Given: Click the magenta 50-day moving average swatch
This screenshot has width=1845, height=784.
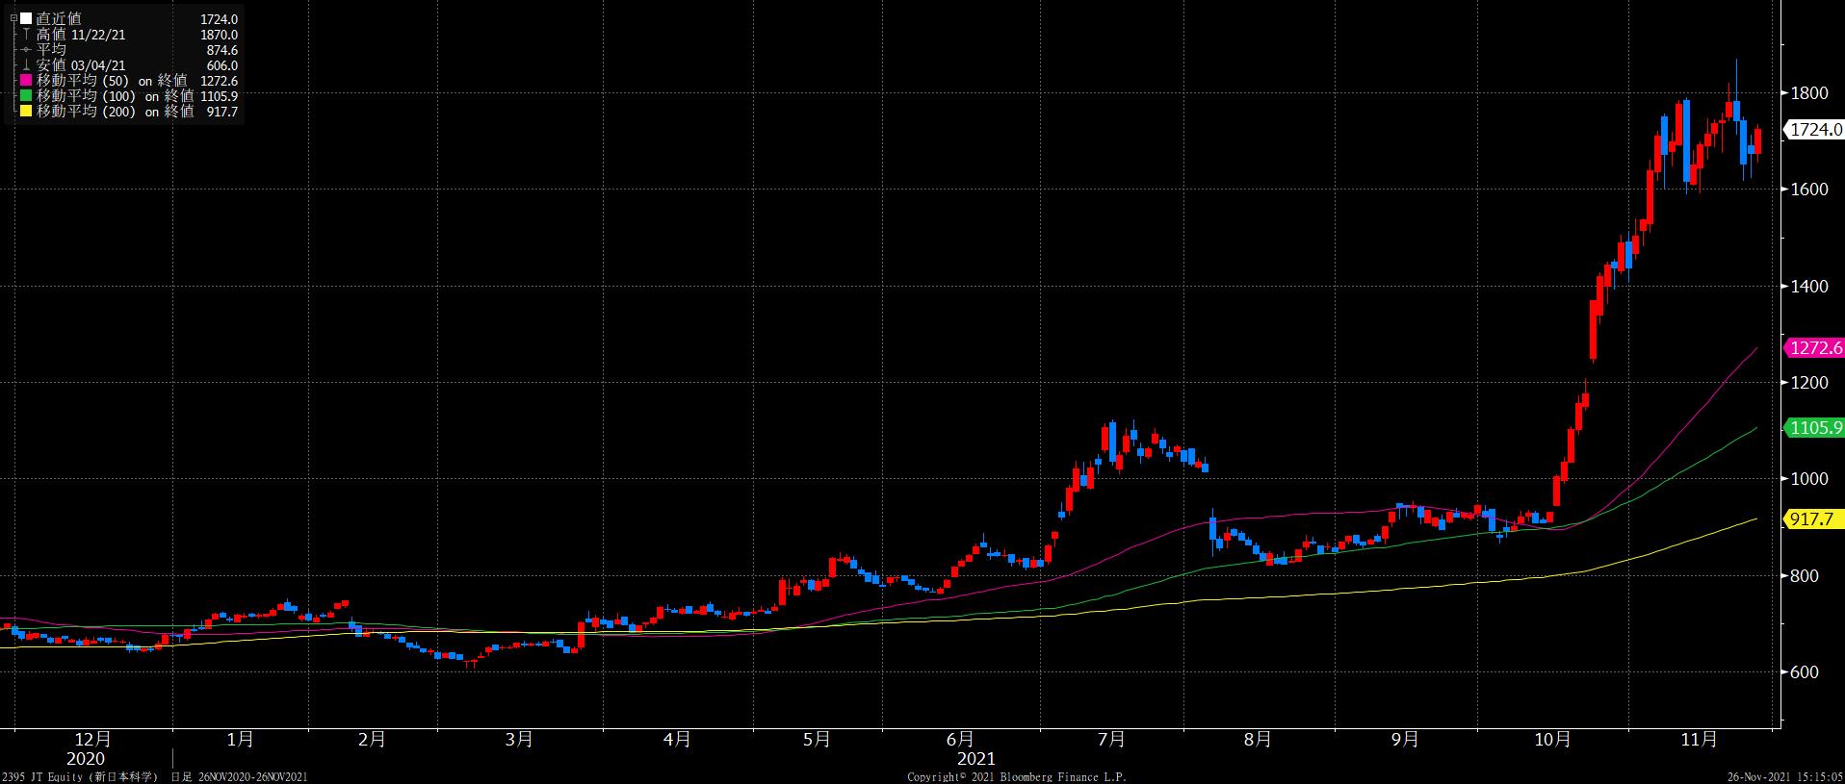Looking at the screenshot, I should (x=26, y=81).
